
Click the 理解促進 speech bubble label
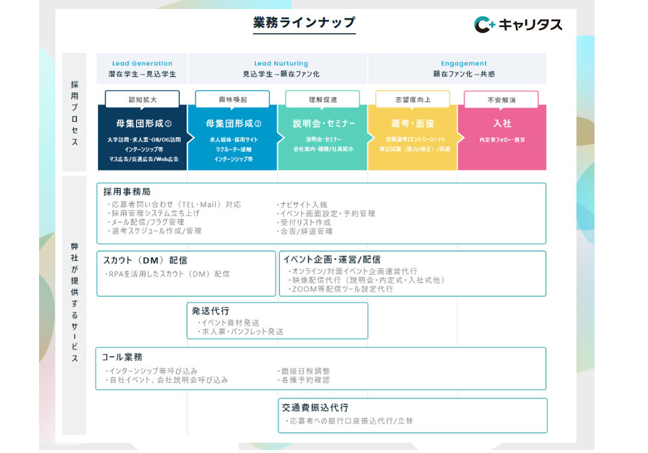pyautogui.click(x=322, y=100)
